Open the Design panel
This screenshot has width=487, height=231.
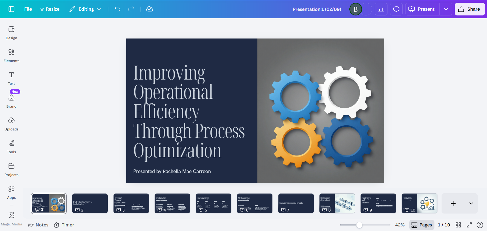[11, 33]
